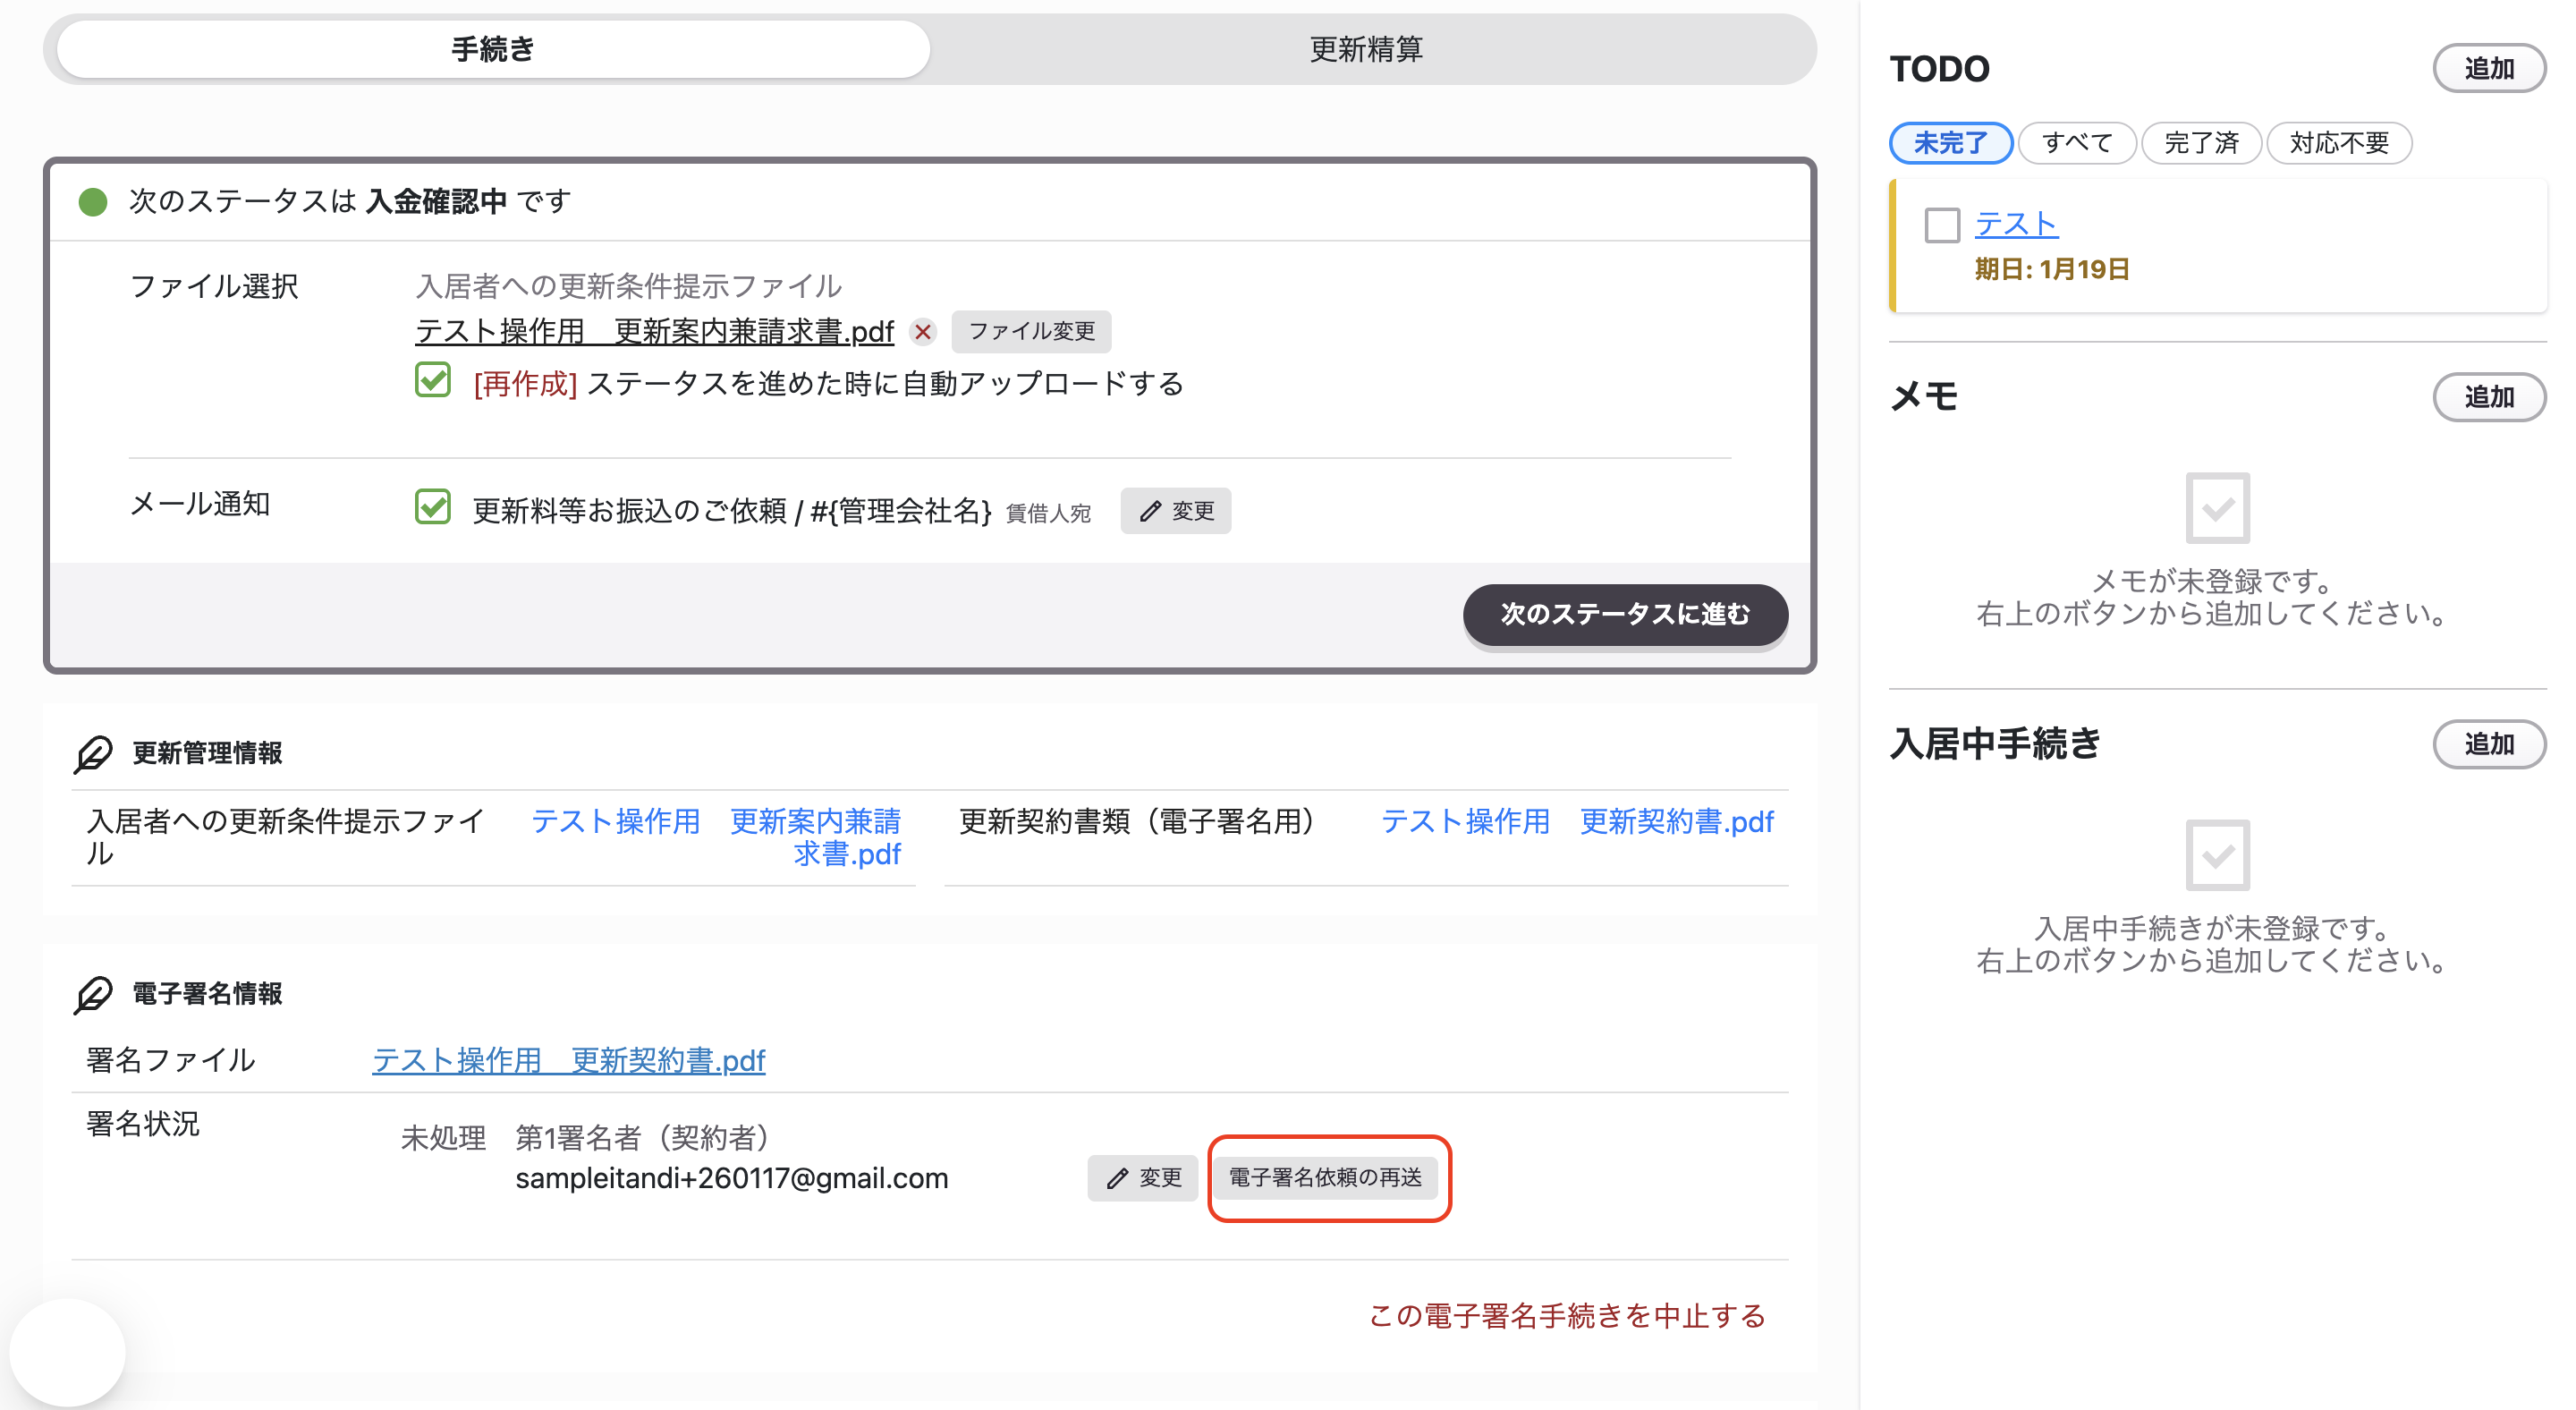Filter TODO list by 完了済
The width and height of the screenshot is (2576, 1410).
[x=2200, y=143]
